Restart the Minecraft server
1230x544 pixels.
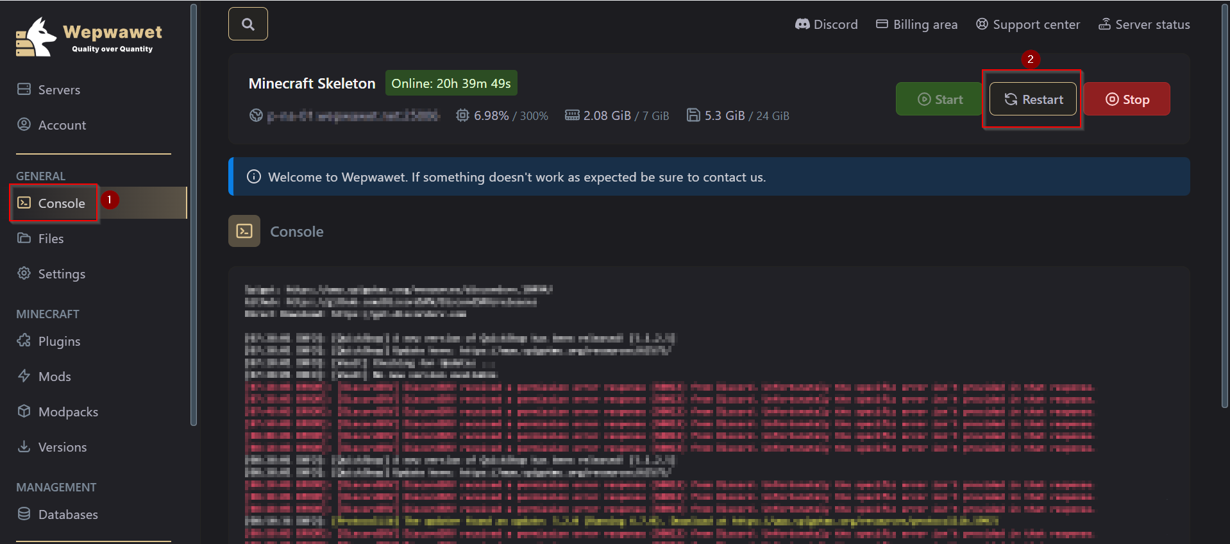[1032, 99]
